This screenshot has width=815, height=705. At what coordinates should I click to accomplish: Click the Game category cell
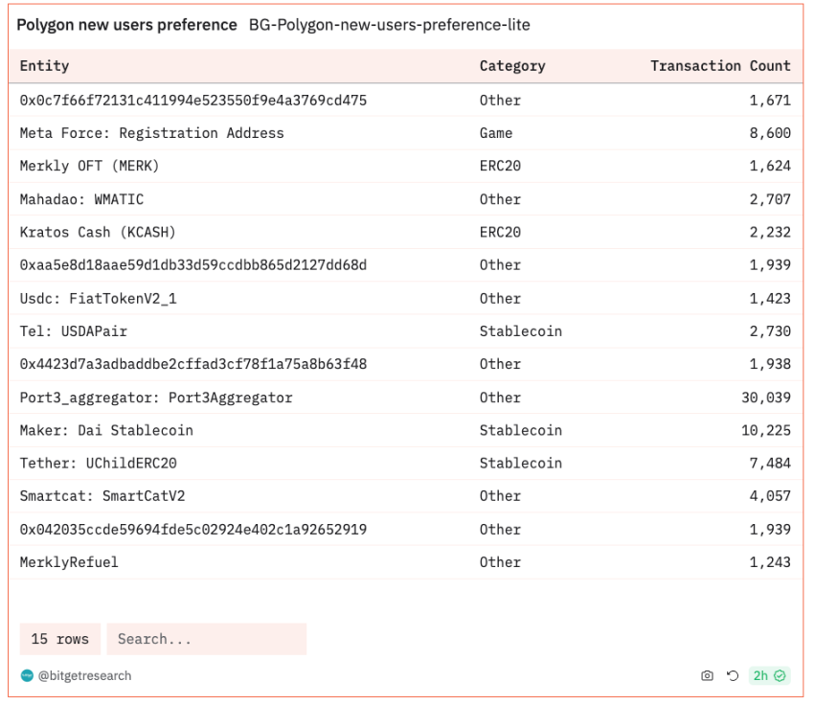point(496,133)
